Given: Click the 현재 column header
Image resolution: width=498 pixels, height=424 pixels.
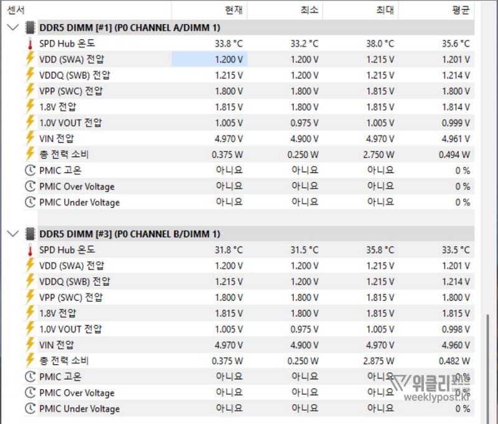Looking at the screenshot, I should [235, 10].
